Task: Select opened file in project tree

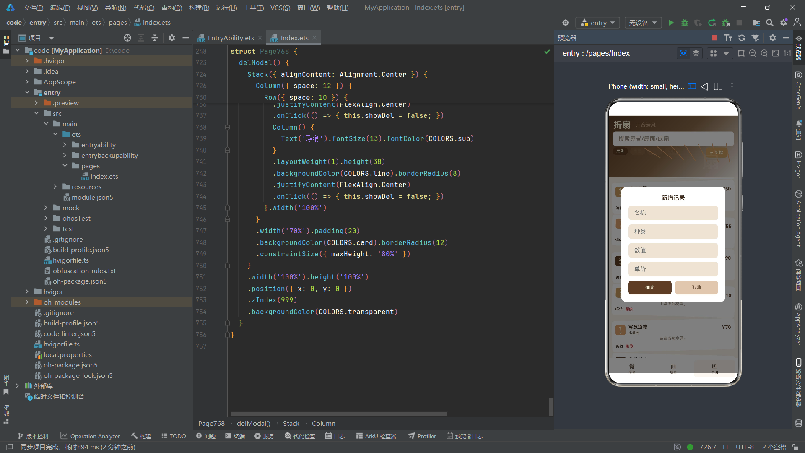Action: coord(127,38)
